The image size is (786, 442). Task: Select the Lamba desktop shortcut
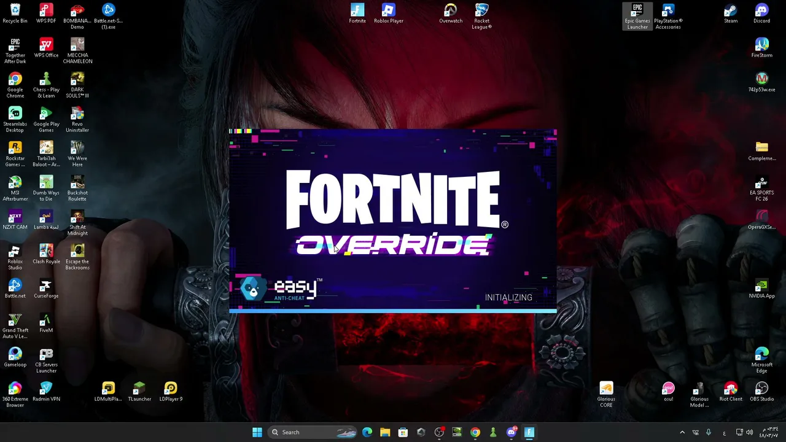pos(46,220)
